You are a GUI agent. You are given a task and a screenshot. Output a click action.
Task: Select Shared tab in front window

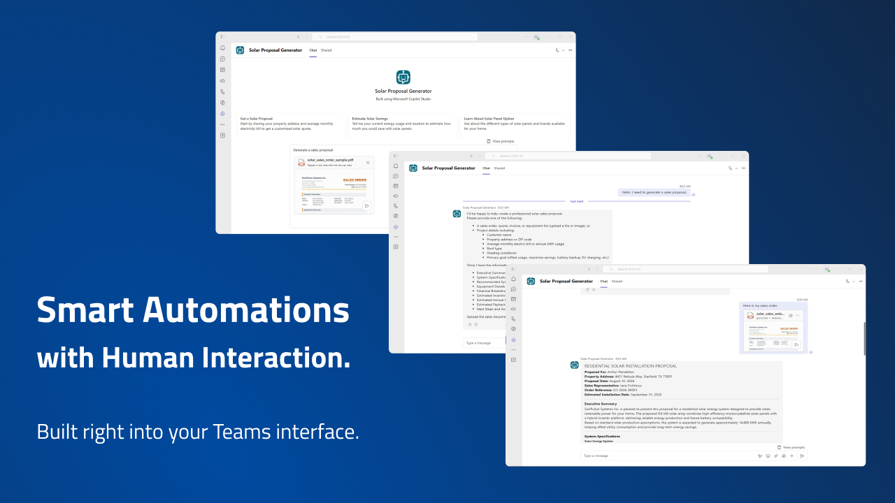[x=617, y=281]
